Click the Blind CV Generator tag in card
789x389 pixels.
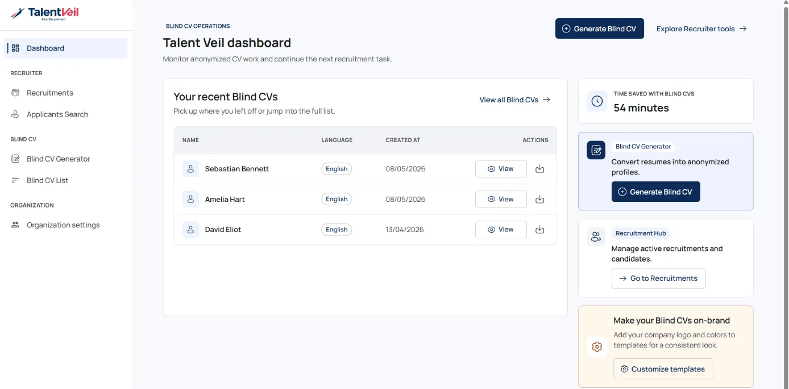pos(643,146)
